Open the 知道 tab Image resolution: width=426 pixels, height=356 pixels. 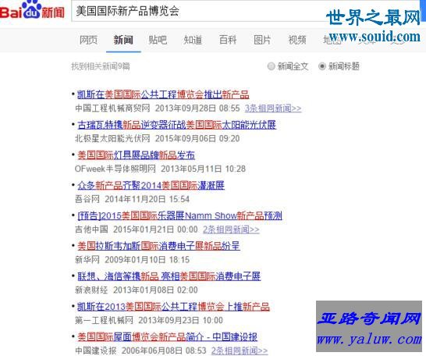193,40
